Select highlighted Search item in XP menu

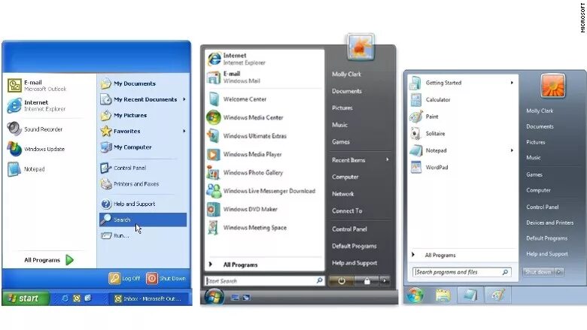pos(143,219)
